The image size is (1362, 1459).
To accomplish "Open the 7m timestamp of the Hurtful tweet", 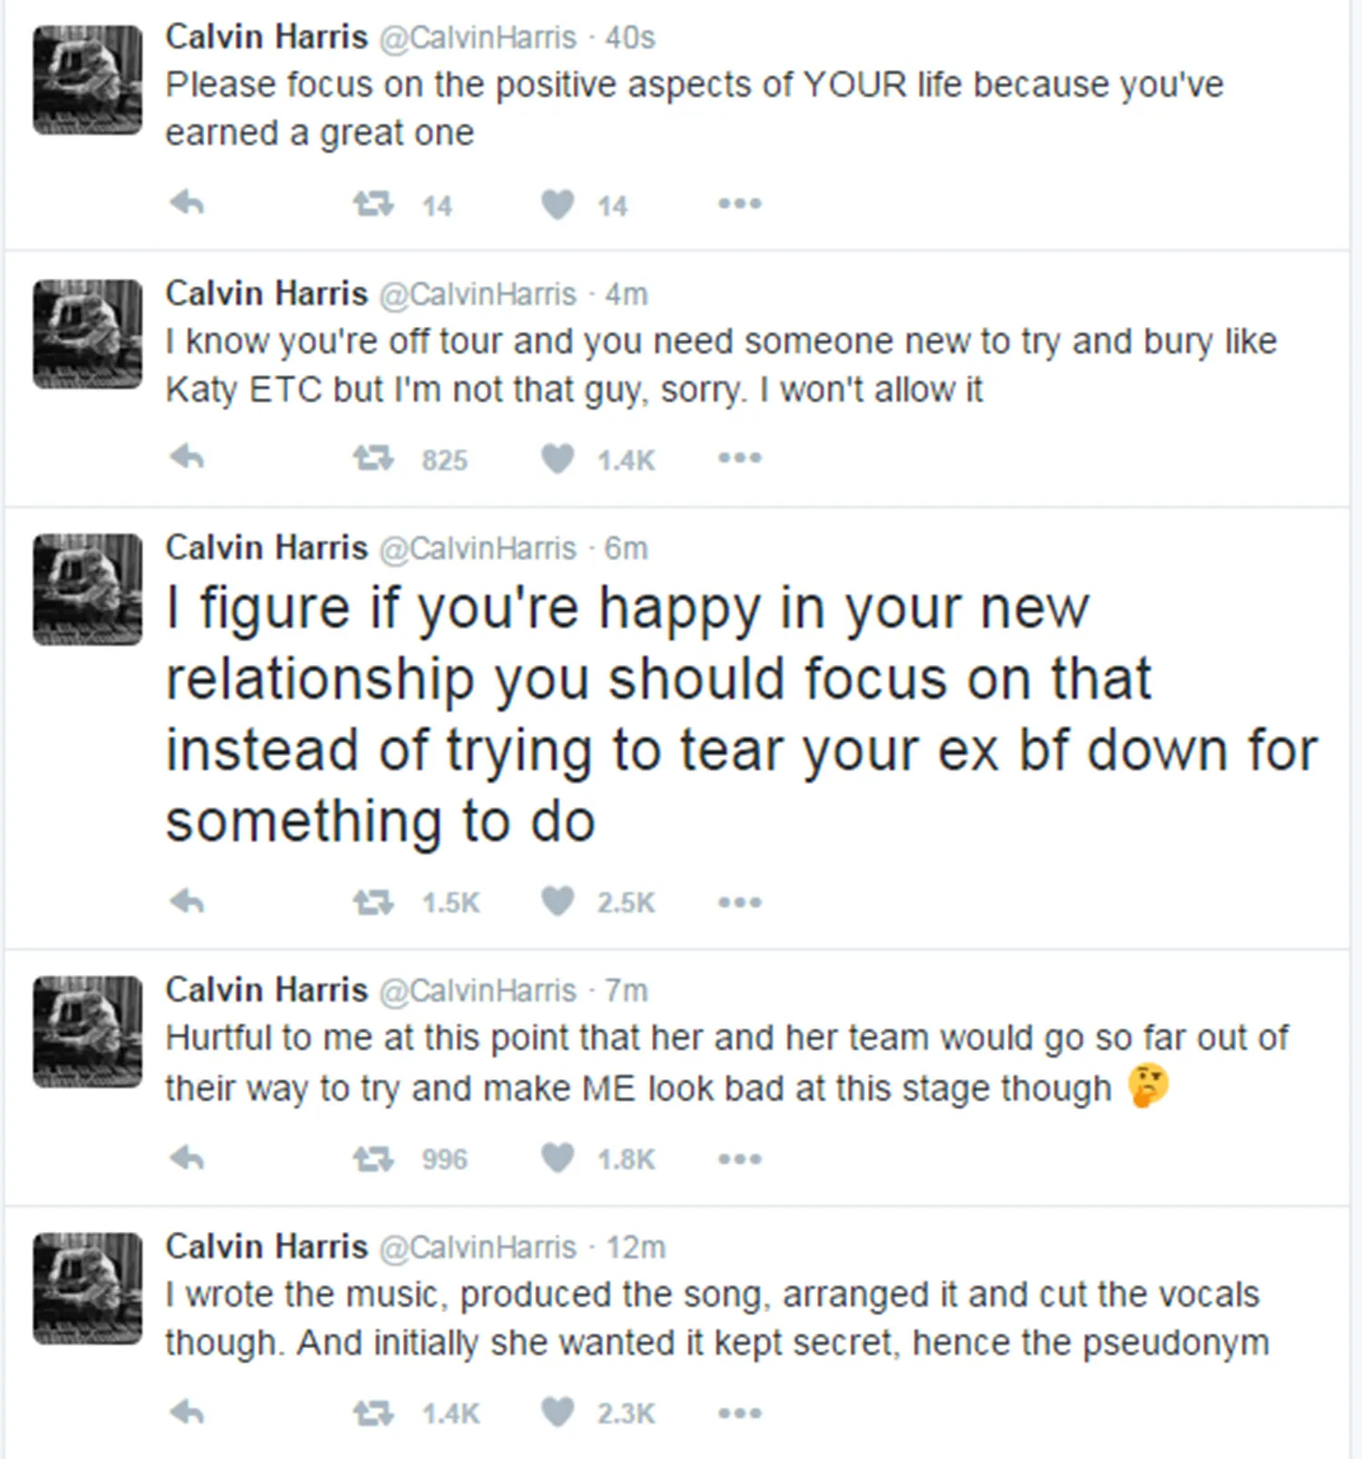I will [627, 990].
